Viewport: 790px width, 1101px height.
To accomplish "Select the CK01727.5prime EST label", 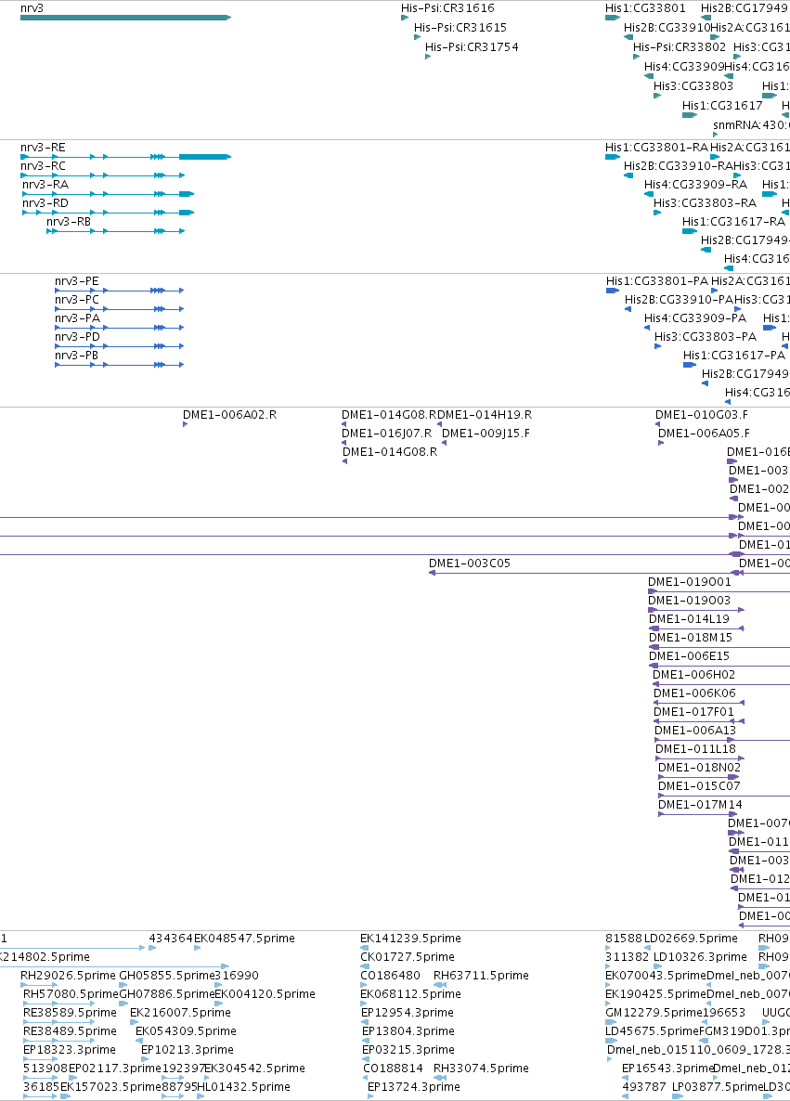I will [x=408, y=957].
